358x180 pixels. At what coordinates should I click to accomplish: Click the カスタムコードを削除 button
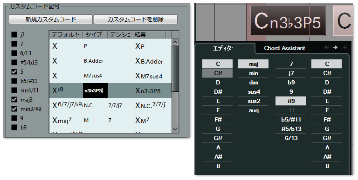click(x=136, y=19)
